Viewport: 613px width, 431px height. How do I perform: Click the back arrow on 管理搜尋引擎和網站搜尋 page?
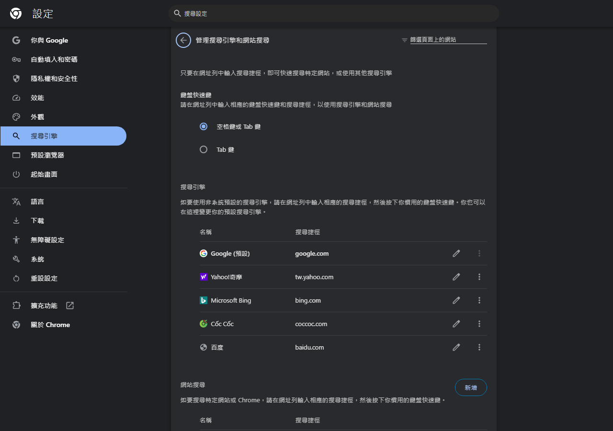pyautogui.click(x=183, y=40)
